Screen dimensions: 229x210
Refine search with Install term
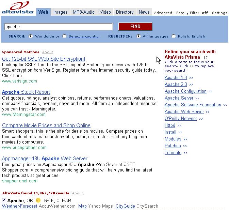(x=170, y=132)
